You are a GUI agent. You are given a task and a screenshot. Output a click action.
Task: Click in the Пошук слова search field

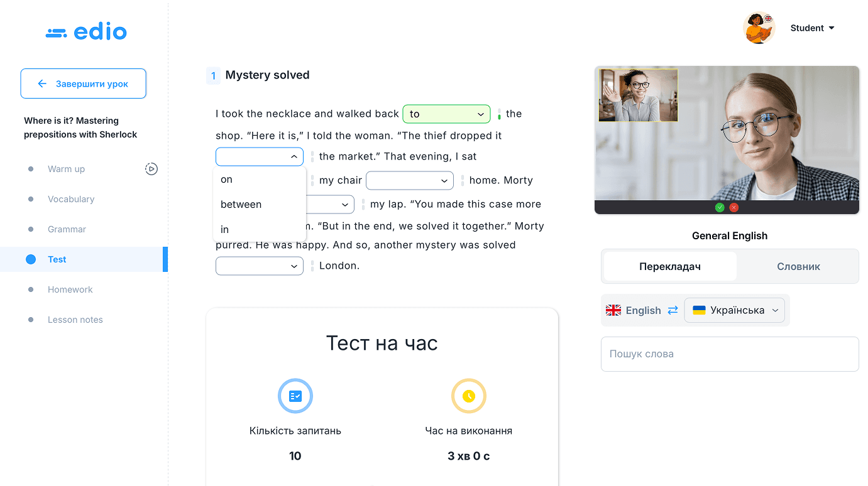click(x=730, y=354)
